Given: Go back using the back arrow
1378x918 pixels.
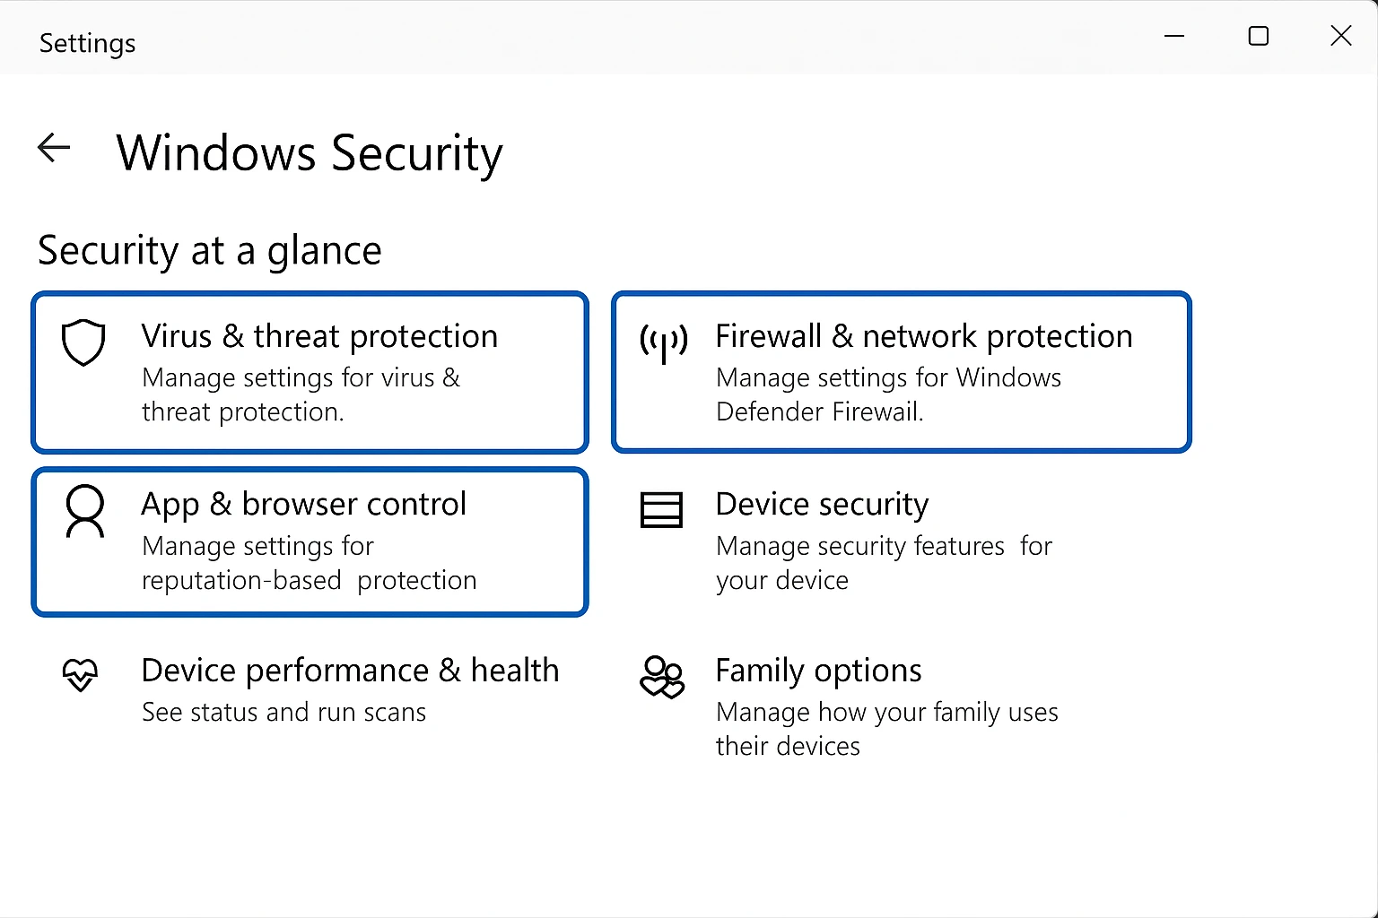Looking at the screenshot, I should pos(54,148).
